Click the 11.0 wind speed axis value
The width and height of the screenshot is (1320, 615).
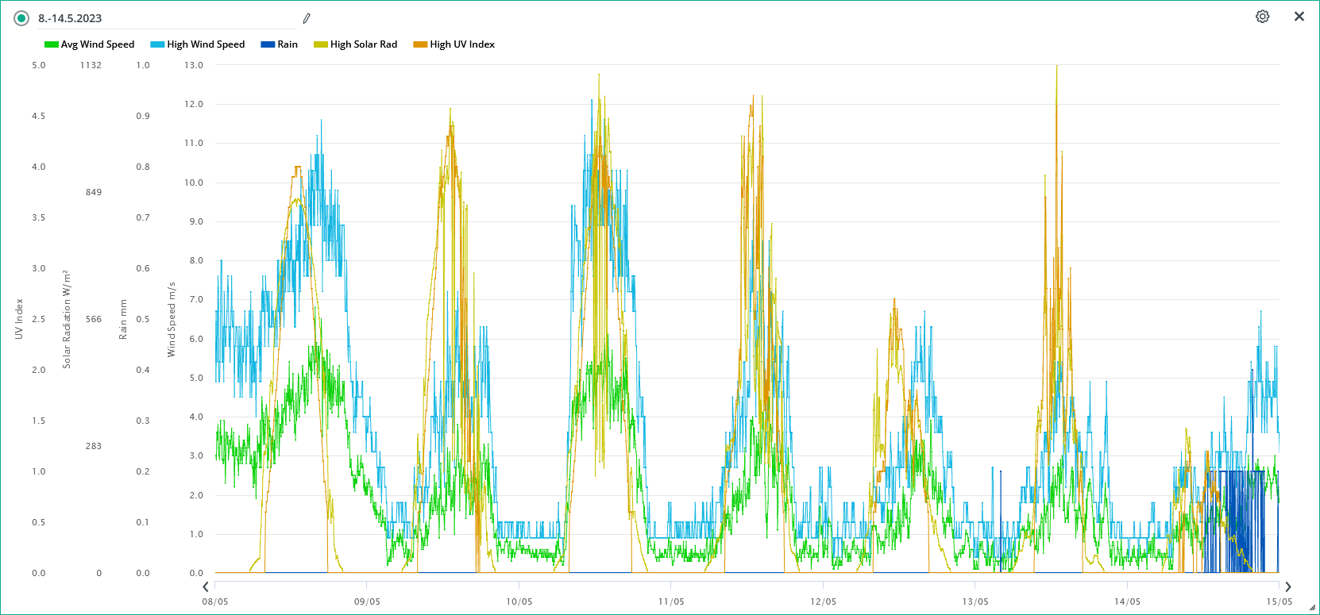coord(194,143)
